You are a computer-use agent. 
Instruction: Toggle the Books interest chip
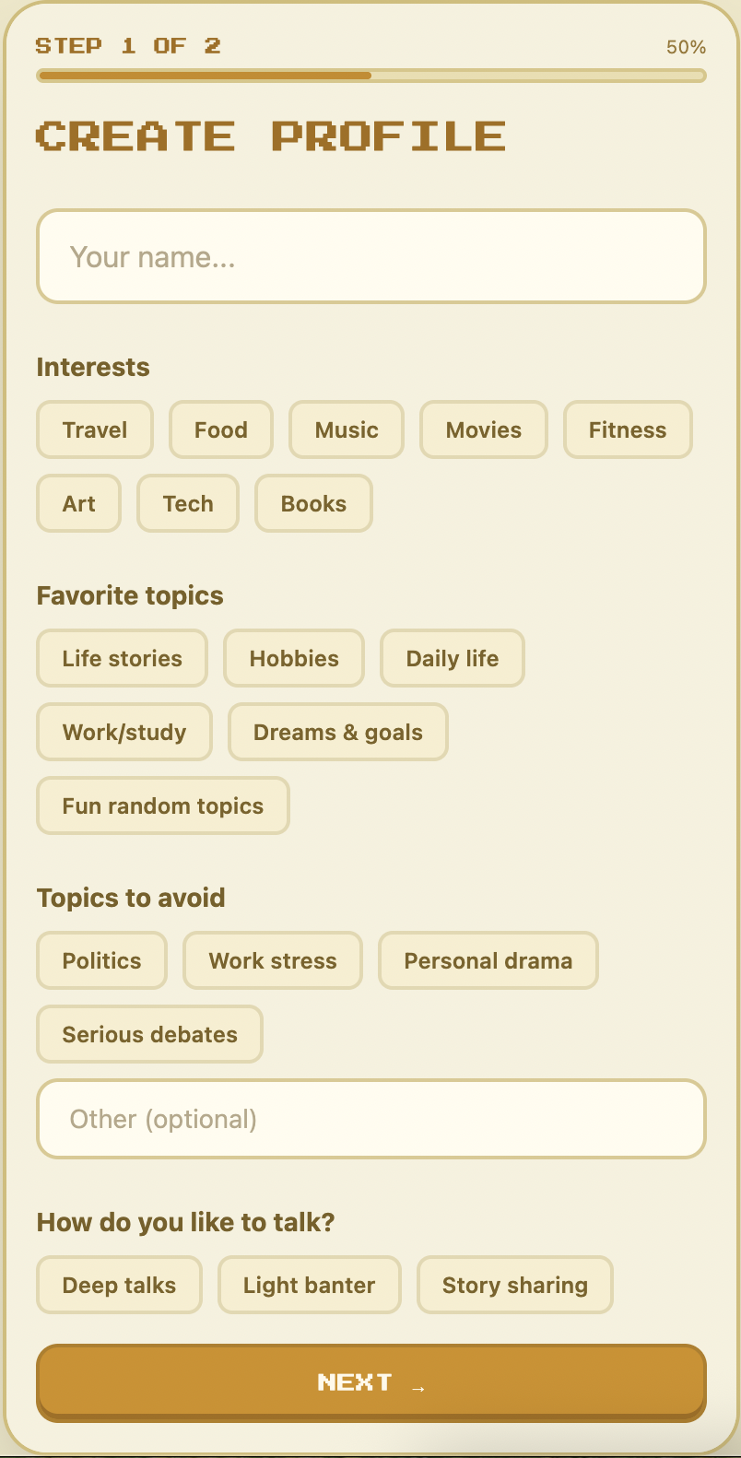point(314,503)
